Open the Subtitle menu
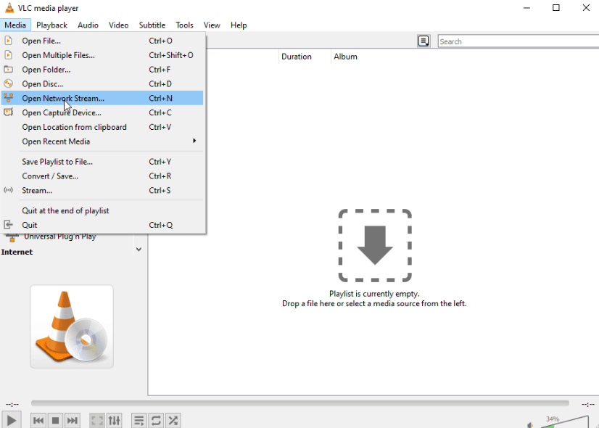This screenshot has height=428, width=599. 152,25
